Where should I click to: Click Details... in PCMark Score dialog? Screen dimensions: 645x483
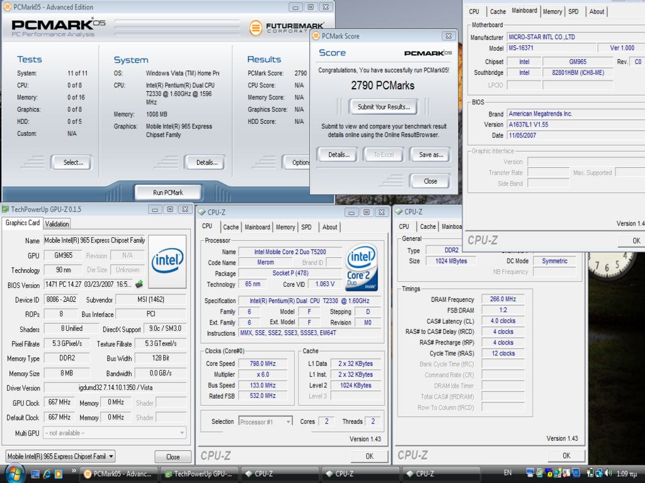pos(339,155)
